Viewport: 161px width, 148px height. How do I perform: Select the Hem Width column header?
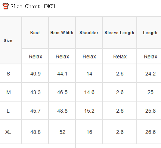click(62, 33)
